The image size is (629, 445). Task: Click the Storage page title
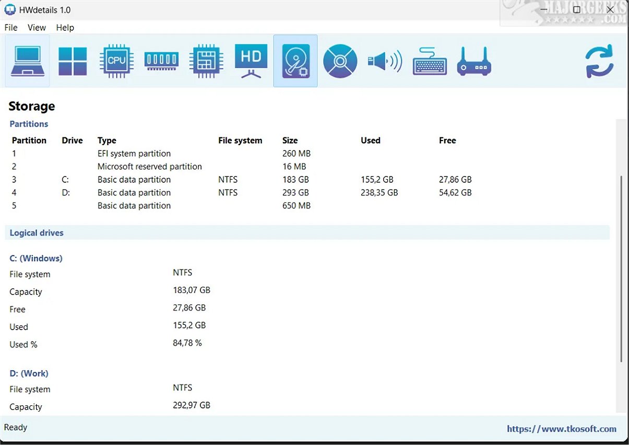coord(32,107)
